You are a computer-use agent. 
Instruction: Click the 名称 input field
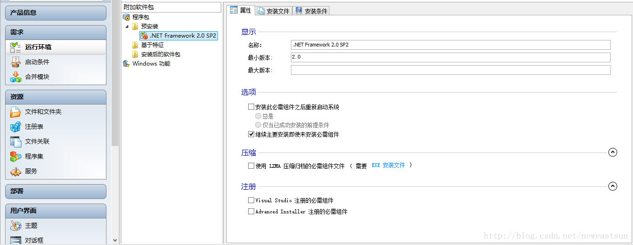coord(450,45)
